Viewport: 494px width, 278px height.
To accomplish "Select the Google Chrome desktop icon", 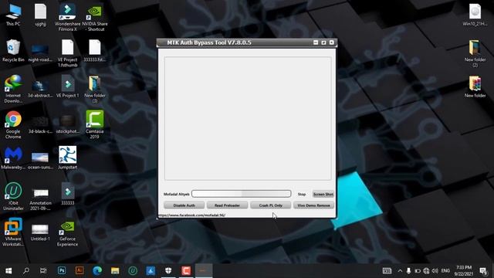I will [13, 125].
